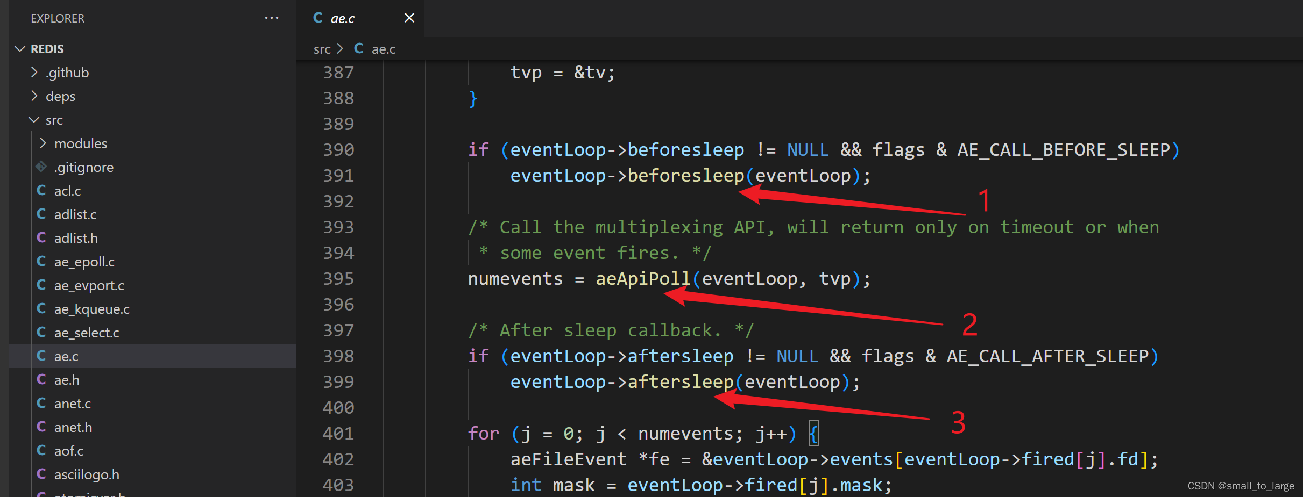Click line number 401 in the gutter
Screen dimensions: 1303x497
(338, 433)
